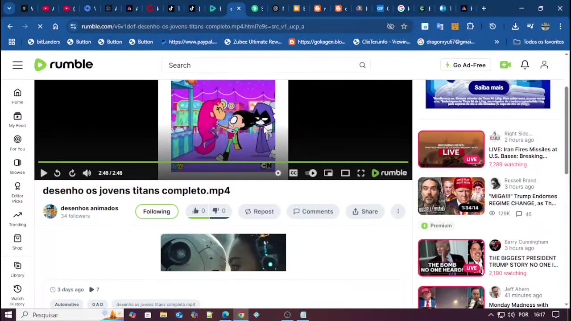Open Editor Picks in sidebar
Viewport: 571px width, 321px height.
click(17, 193)
